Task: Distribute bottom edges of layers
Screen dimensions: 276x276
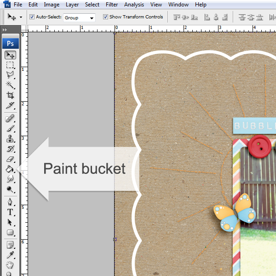Action: point(259,17)
